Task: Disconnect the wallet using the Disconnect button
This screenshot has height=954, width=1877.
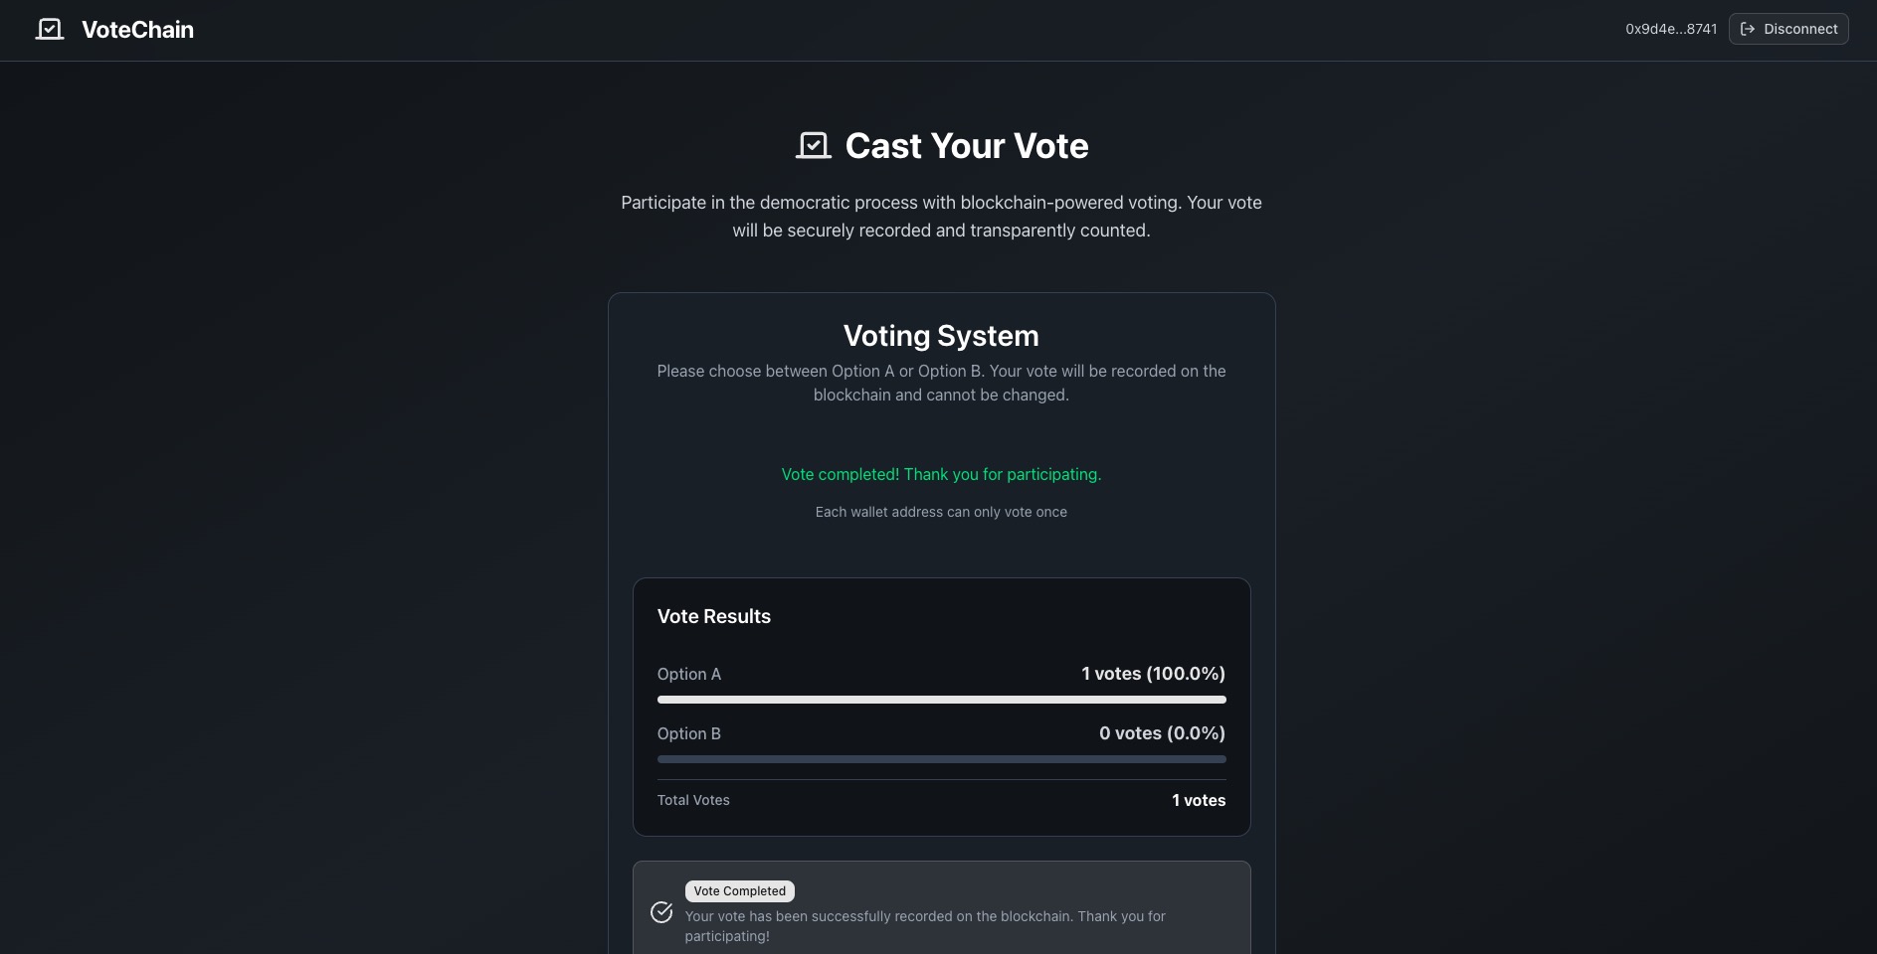Action: tap(1788, 29)
